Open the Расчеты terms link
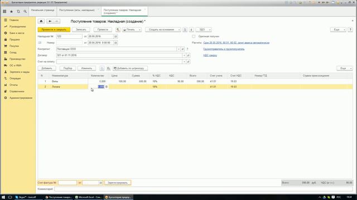The height and width of the screenshot is (200, 357). (237, 43)
